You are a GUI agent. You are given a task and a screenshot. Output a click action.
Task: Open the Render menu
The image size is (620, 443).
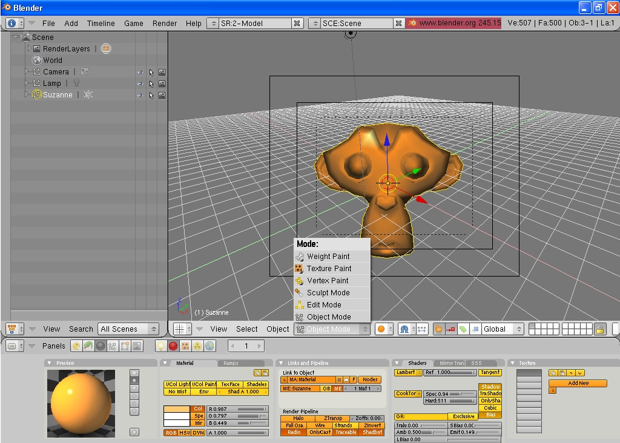pyautogui.click(x=165, y=24)
